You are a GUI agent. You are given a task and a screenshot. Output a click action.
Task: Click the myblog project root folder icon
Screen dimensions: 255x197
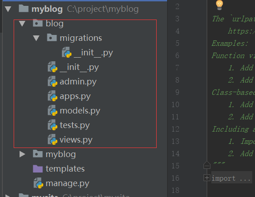(x=24, y=9)
